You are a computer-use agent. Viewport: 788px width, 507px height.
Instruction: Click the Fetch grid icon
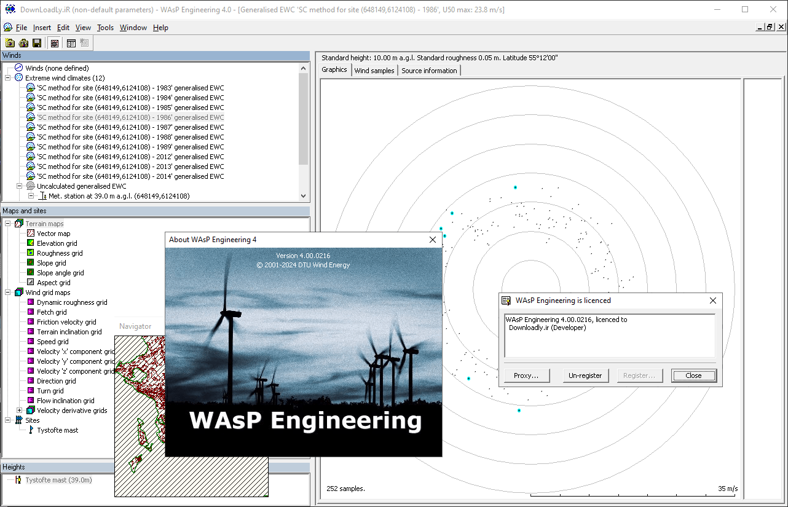(x=31, y=312)
